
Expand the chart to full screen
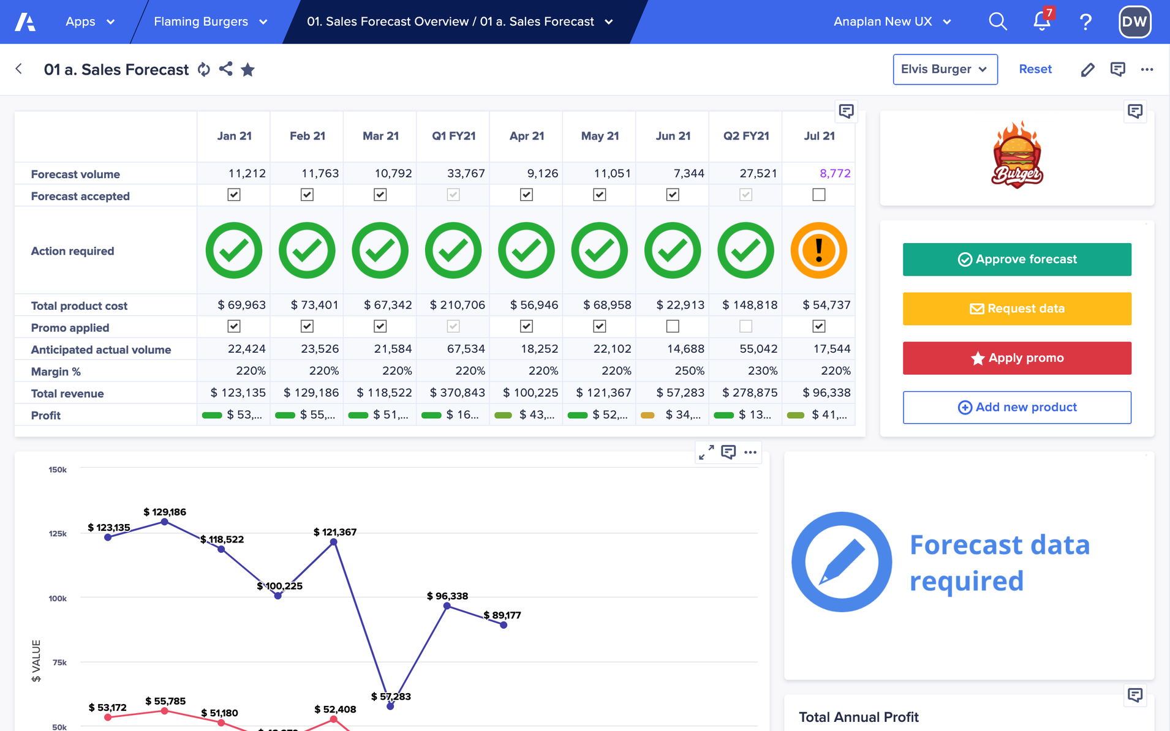pos(706,452)
